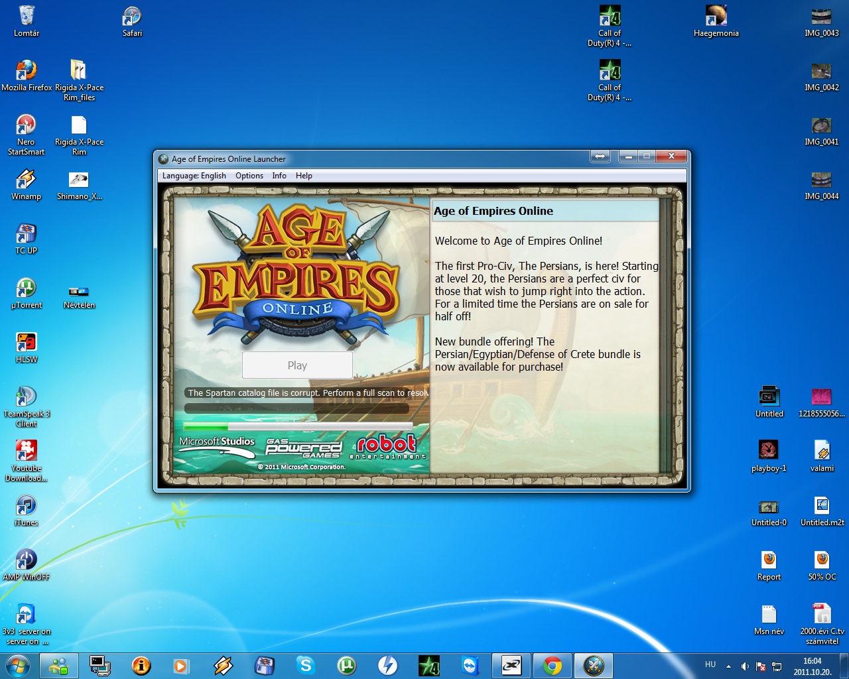Select the HLSW desktop shortcut
The image size is (849, 679).
(27, 347)
